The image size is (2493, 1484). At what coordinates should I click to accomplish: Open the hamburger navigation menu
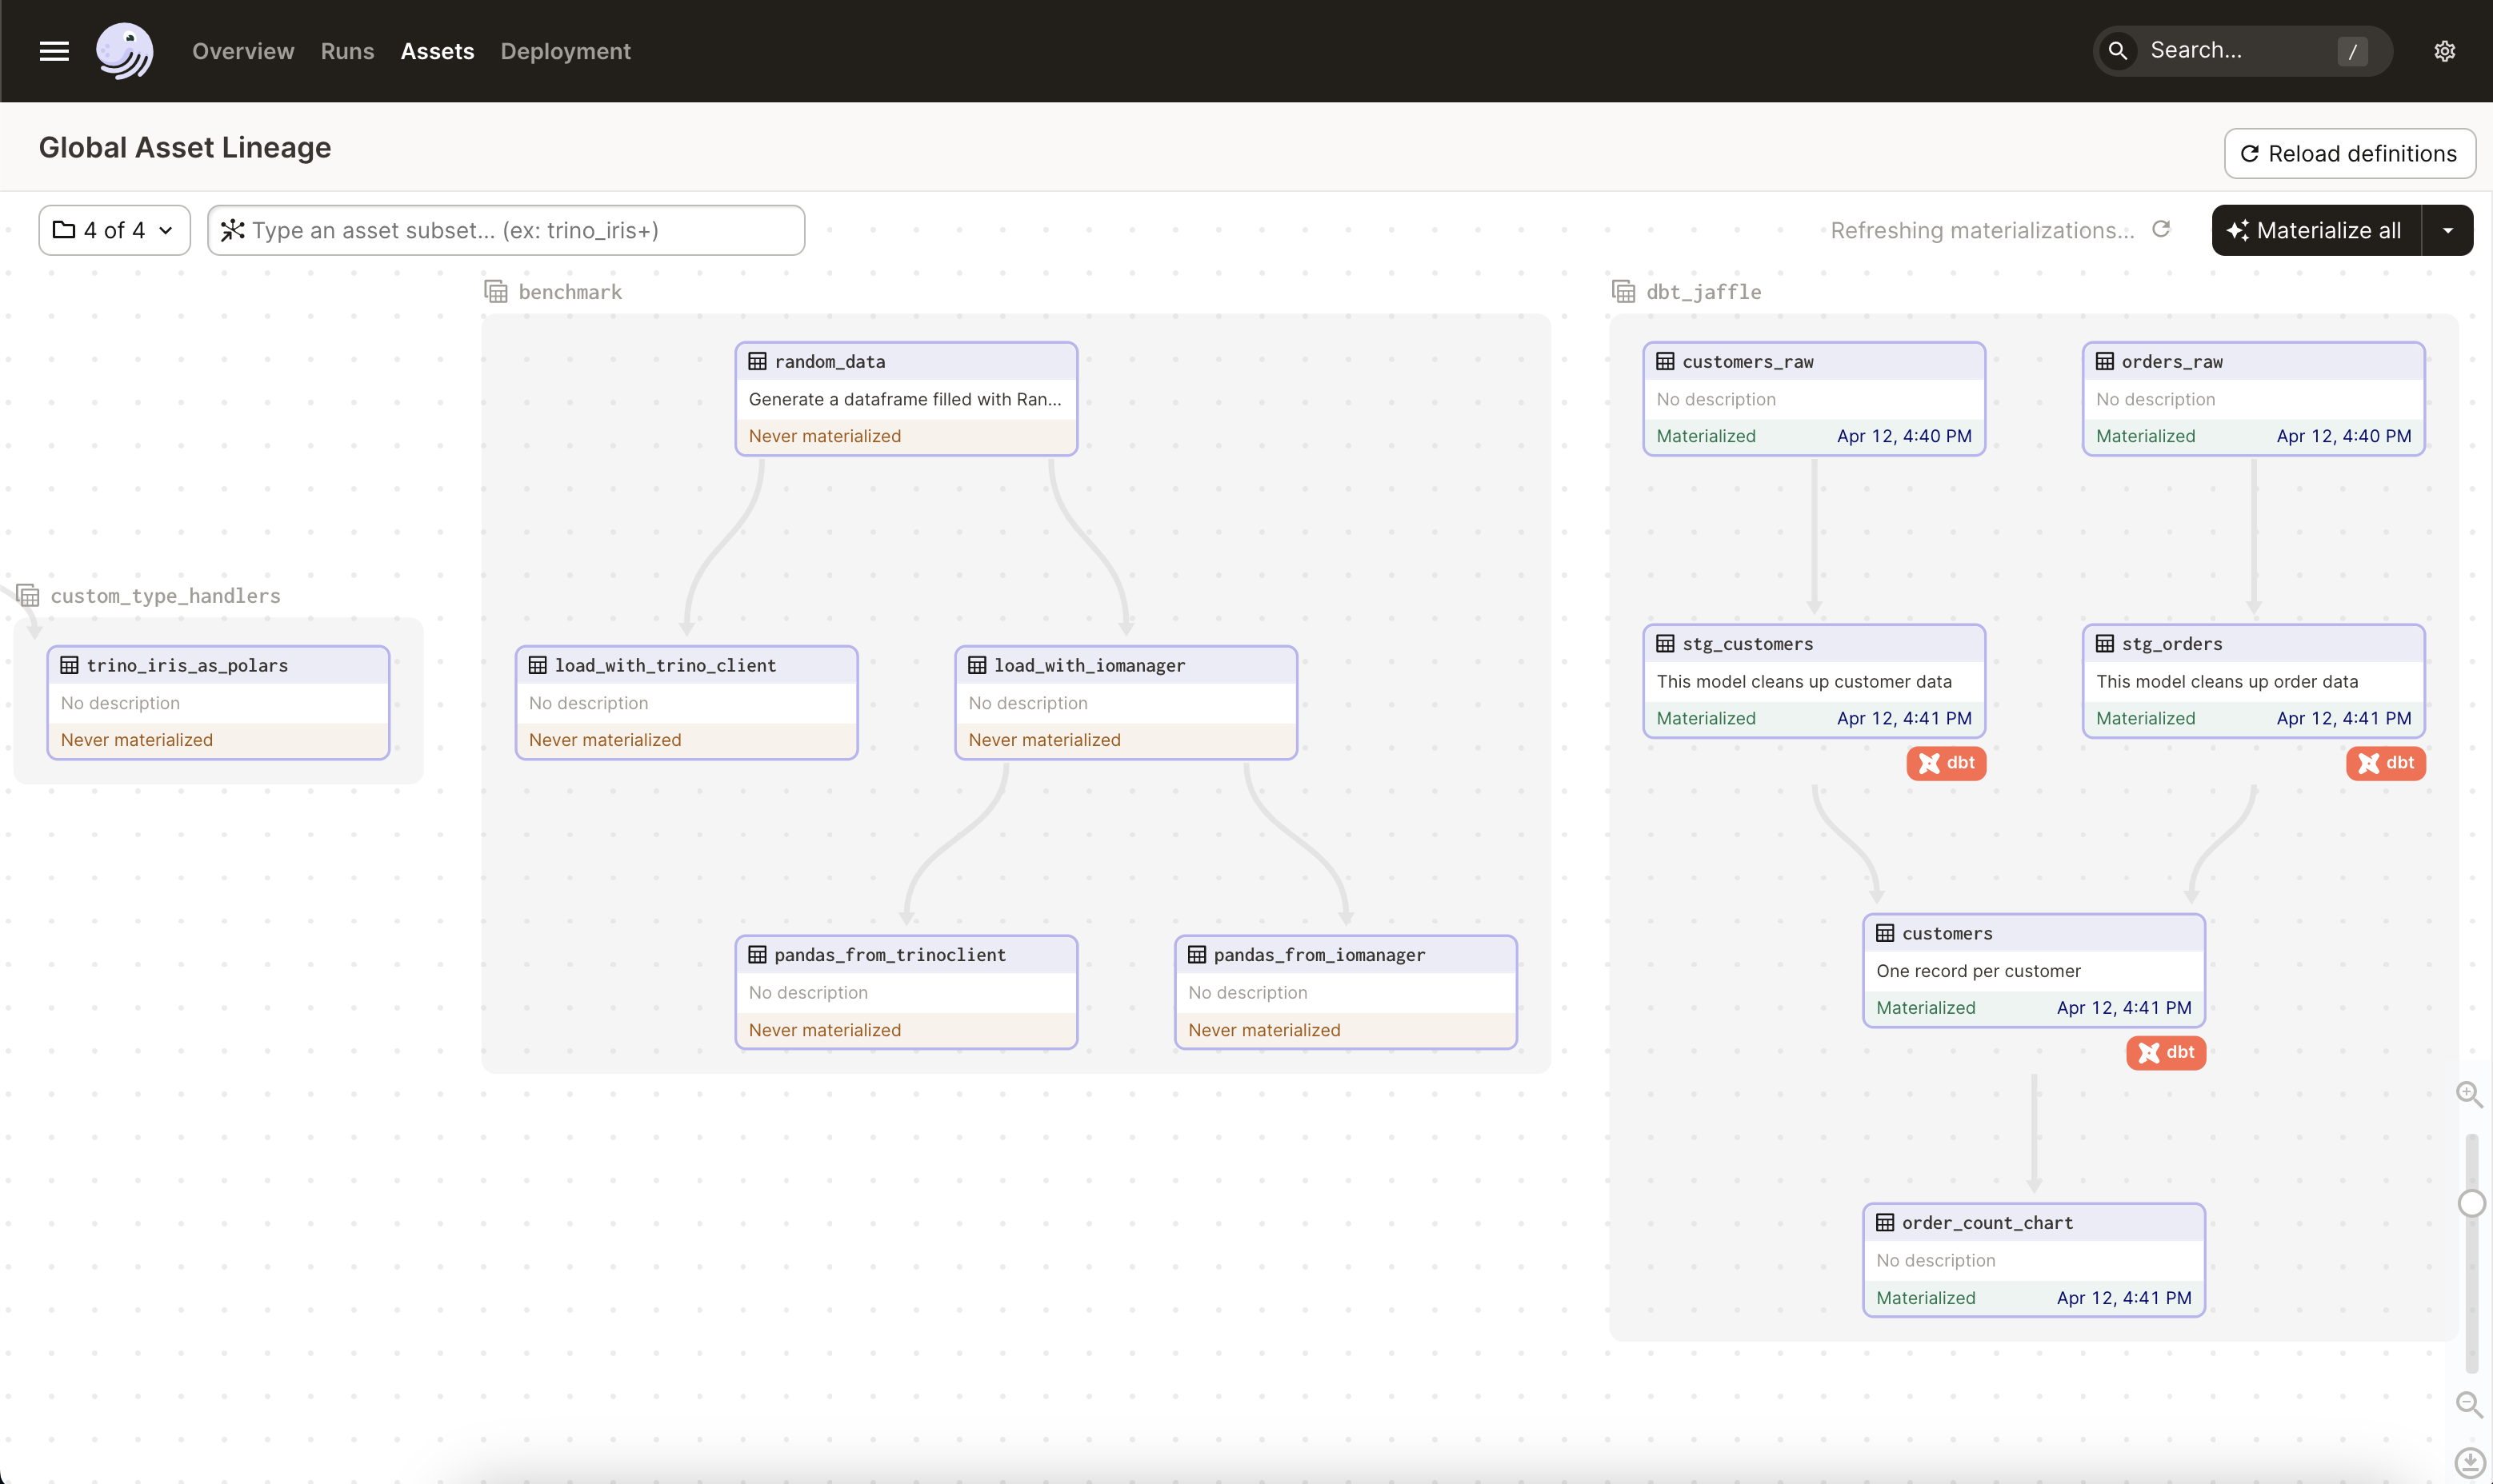[x=54, y=51]
